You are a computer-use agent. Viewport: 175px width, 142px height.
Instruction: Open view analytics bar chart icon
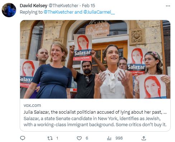pyautogui.click(x=109, y=138)
